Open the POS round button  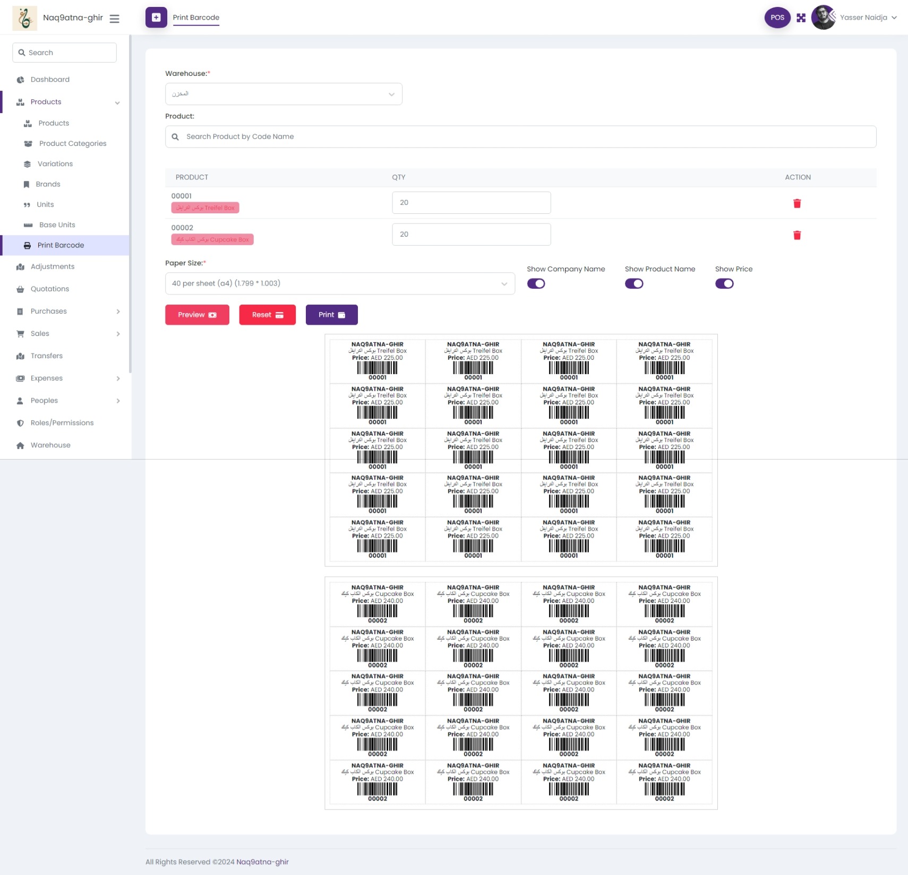(777, 18)
